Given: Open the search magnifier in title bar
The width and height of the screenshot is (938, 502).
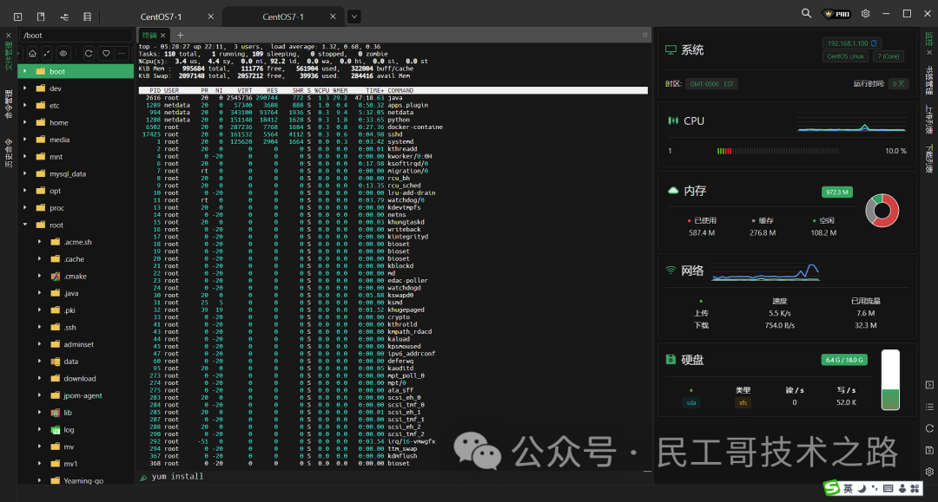Looking at the screenshot, I should [806, 13].
